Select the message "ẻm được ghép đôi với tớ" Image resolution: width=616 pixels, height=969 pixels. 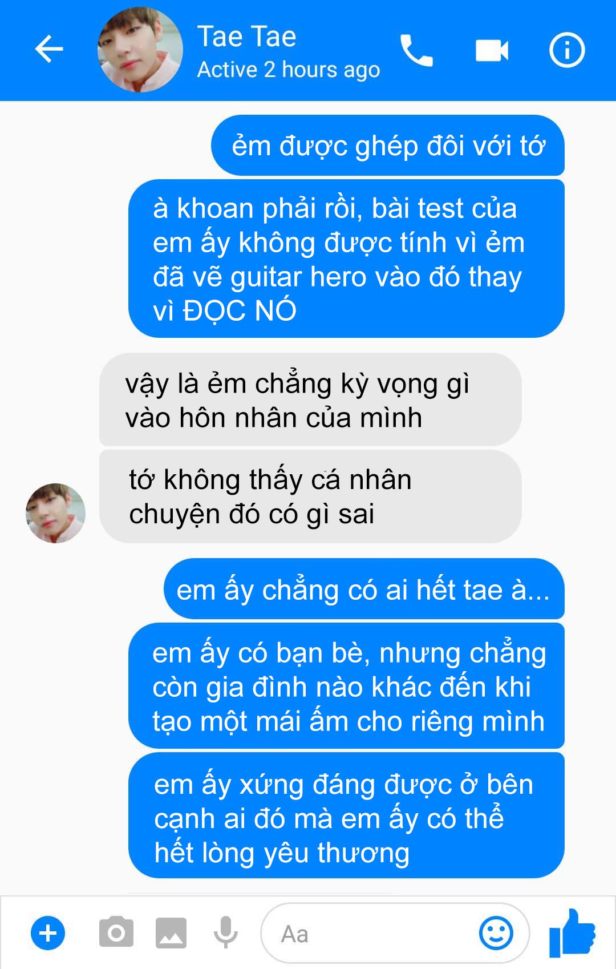(x=388, y=146)
